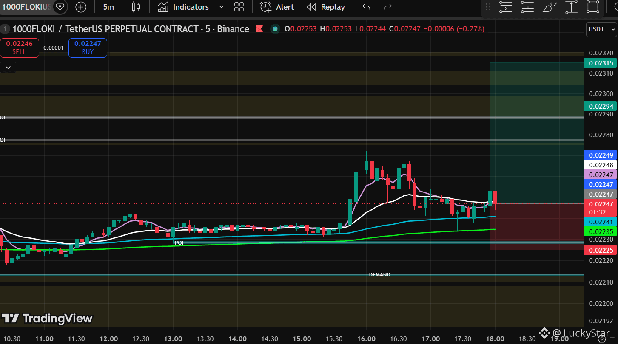Click the 1000FLOKI / TetherUS PERPETUAL CONTRACT title
618x344 pixels.
(131, 29)
